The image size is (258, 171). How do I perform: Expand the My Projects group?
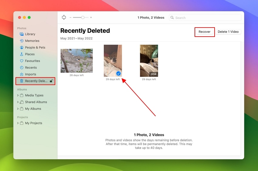click(18, 123)
